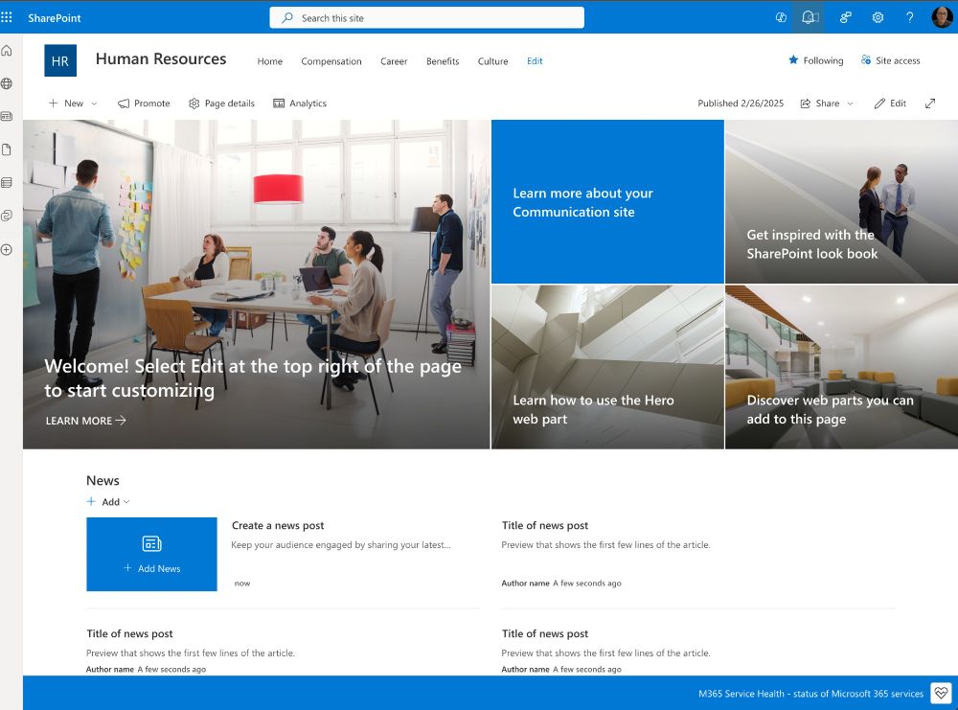Open the Help question mark
This screenshot has width=958, height=710.
point(910,17)
